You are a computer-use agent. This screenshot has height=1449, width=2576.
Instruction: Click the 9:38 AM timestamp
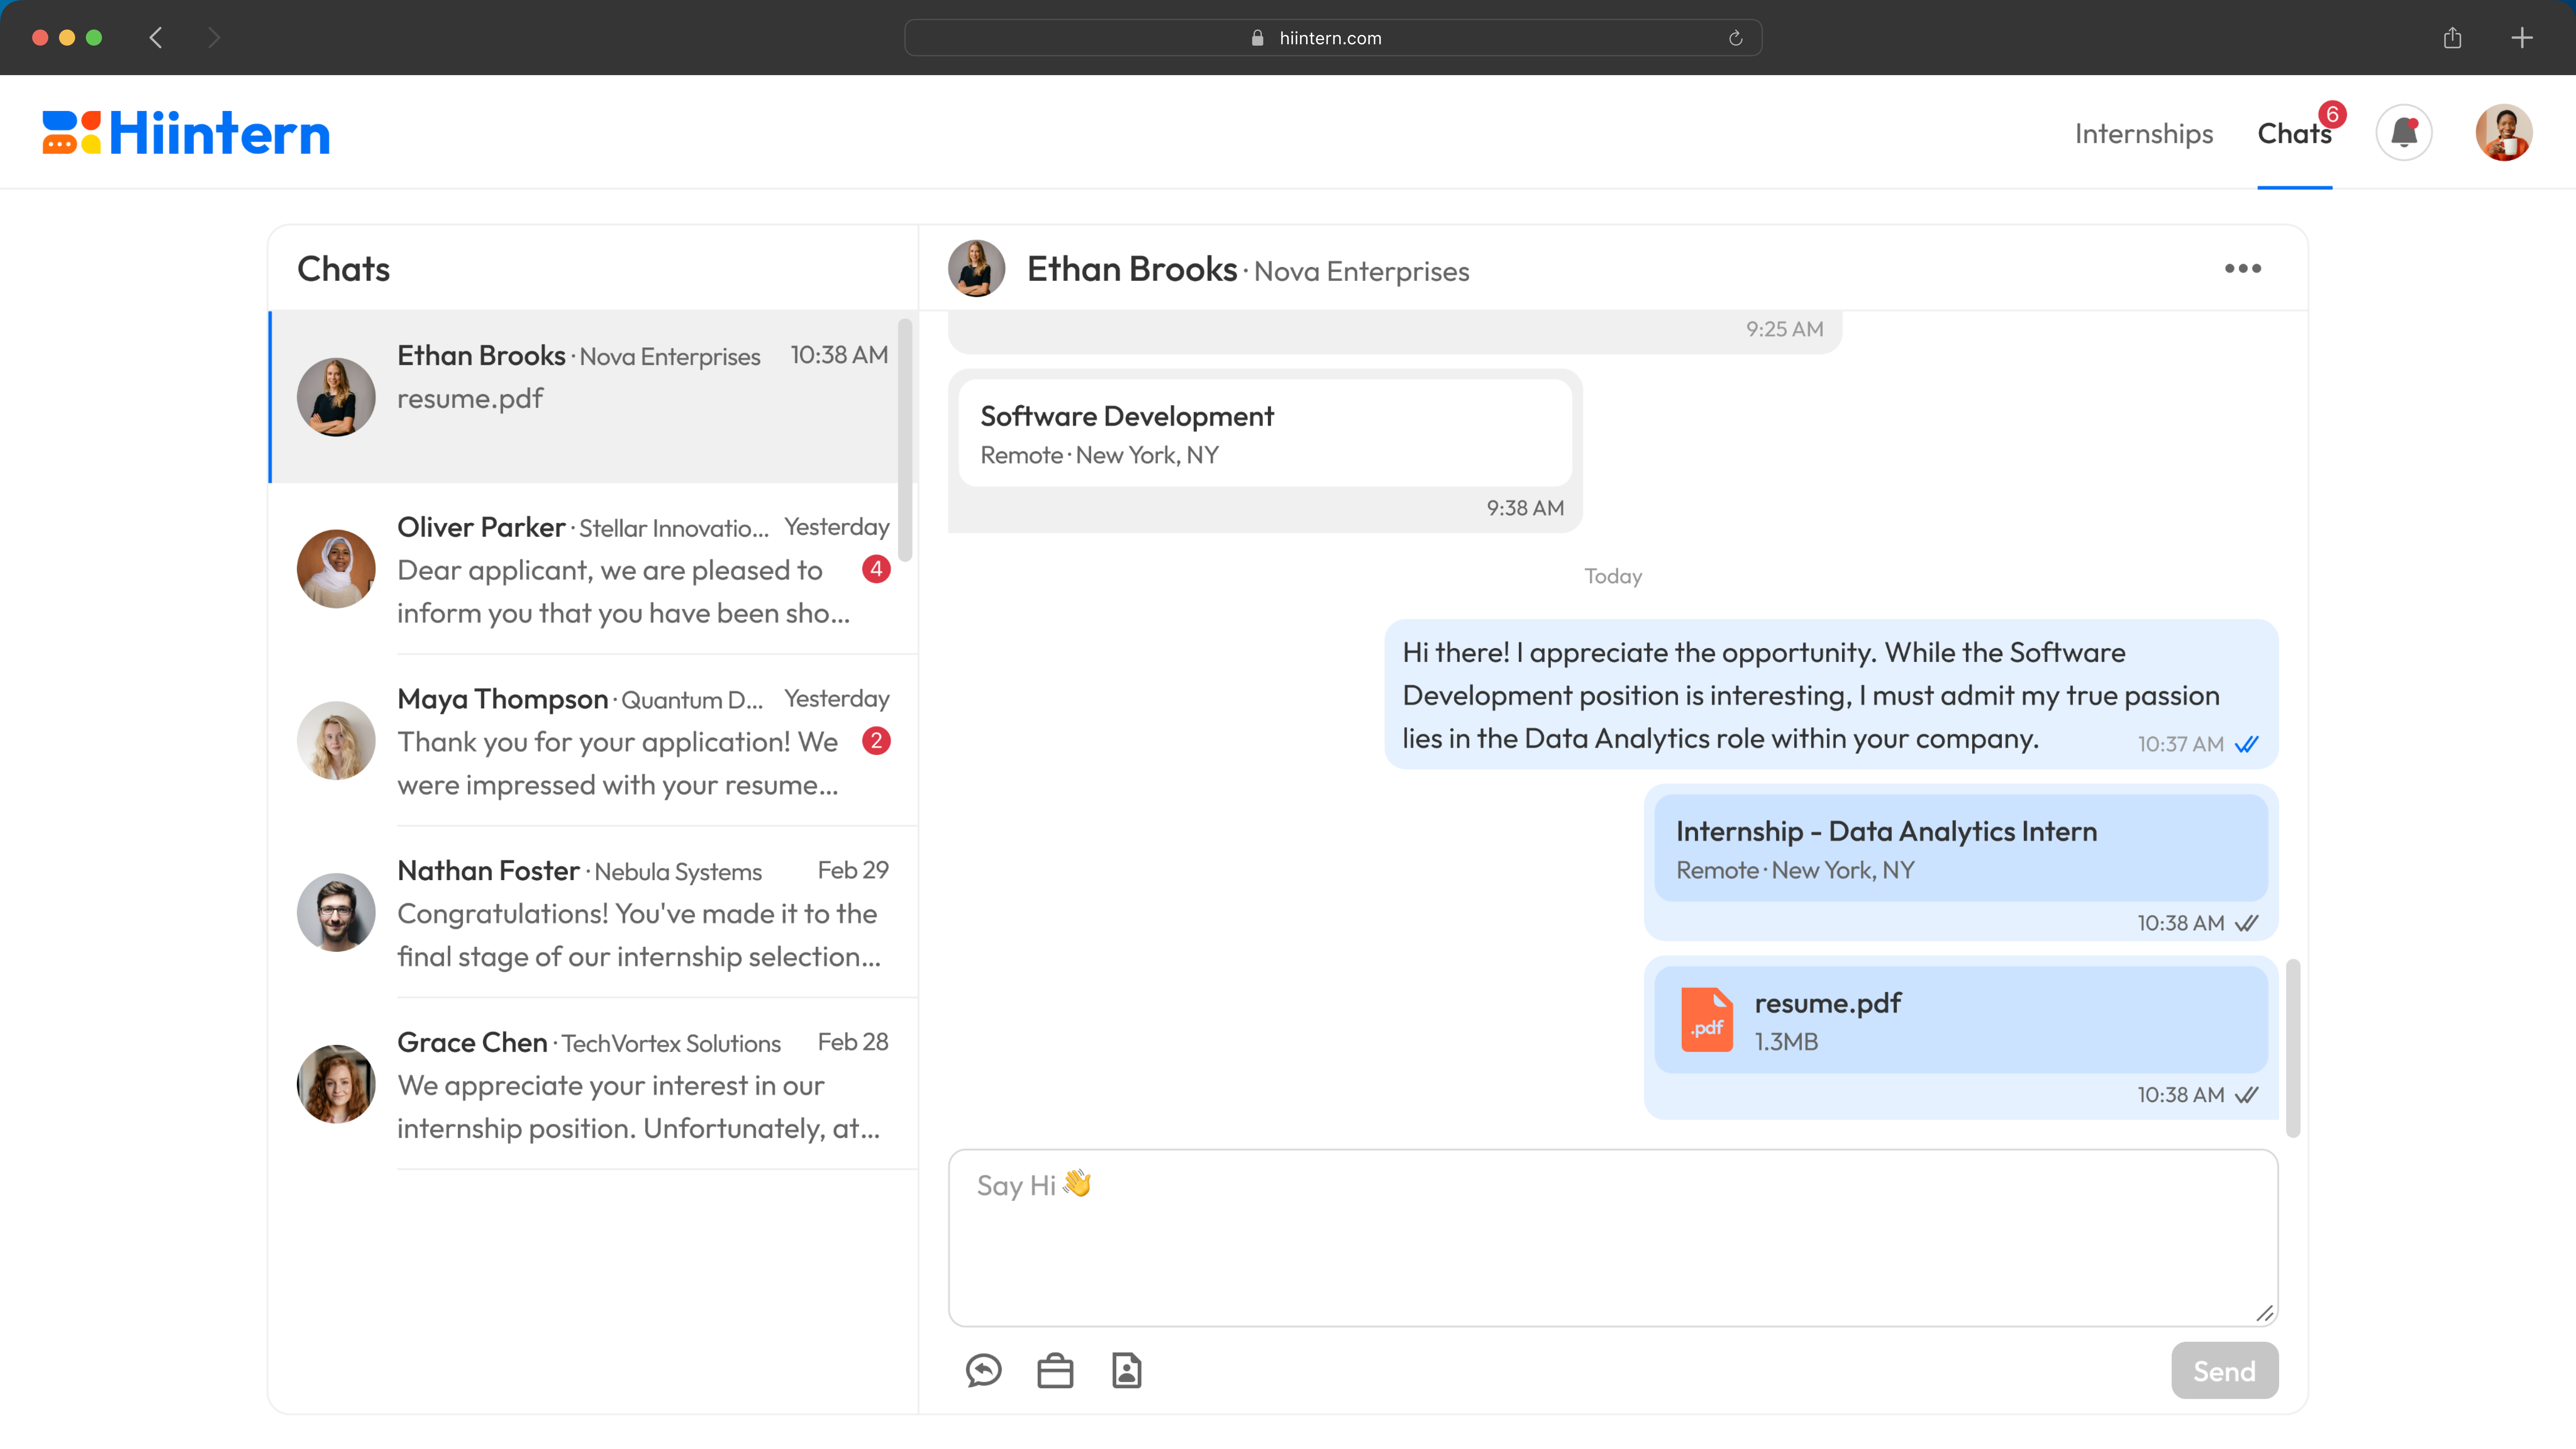[1525, 508]
